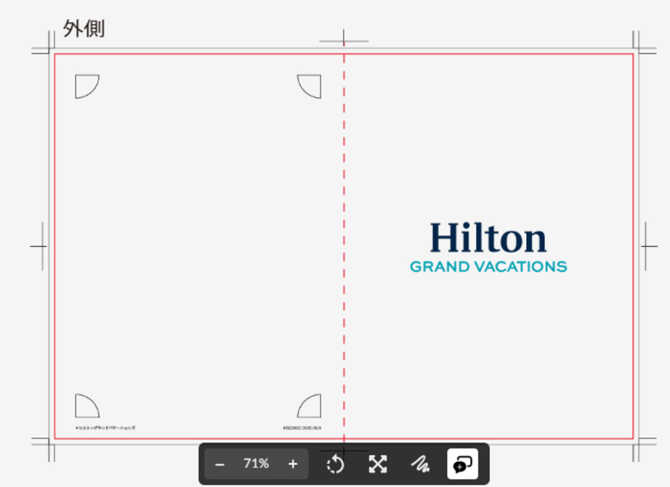Screen dimensions: 670x487
Task: Rotate the document view
Action: point(335,464)
